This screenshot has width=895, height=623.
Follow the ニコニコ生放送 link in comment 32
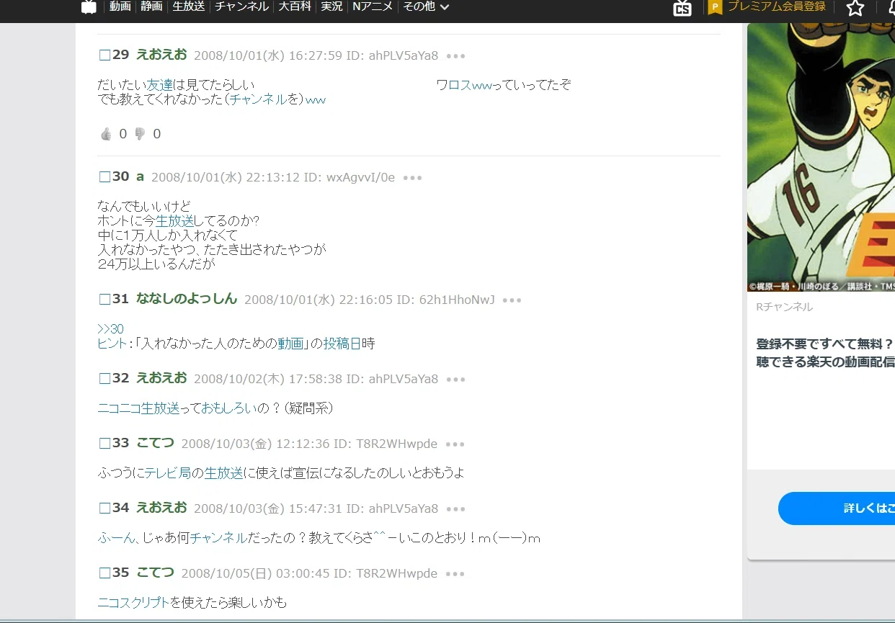coord(138,408)
